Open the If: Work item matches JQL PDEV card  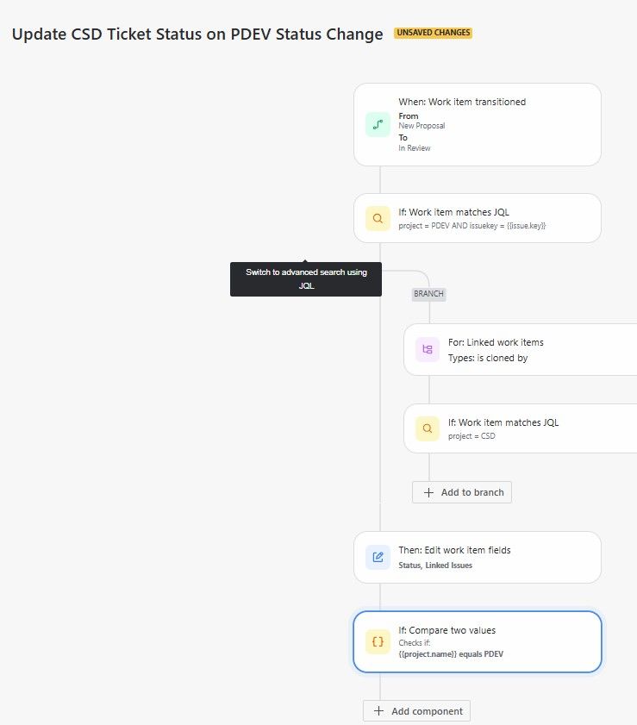[x=477, y=218]
